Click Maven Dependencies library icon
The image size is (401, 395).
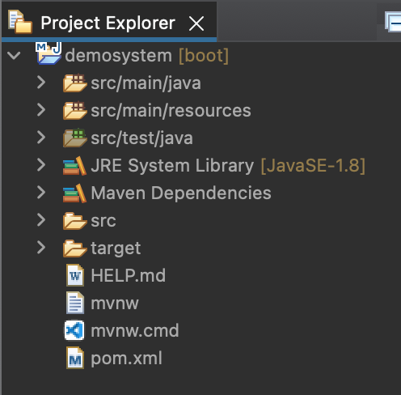pos(75,193)
